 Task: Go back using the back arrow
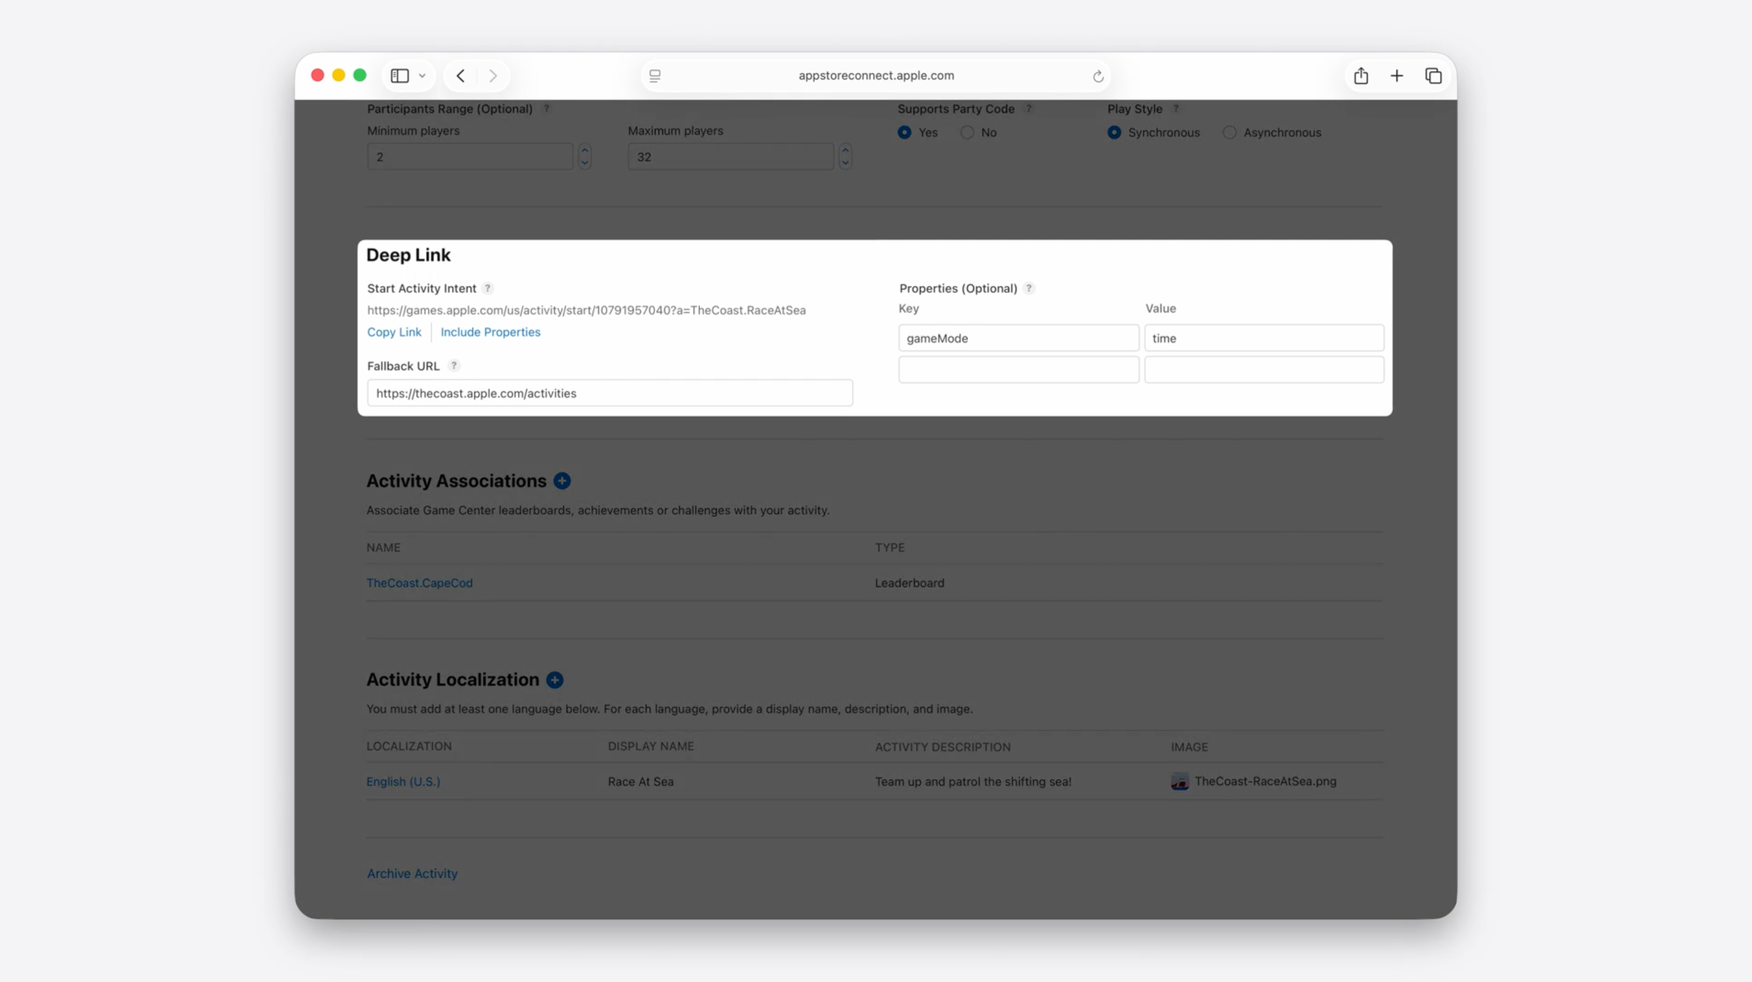[x=460, y=75]
